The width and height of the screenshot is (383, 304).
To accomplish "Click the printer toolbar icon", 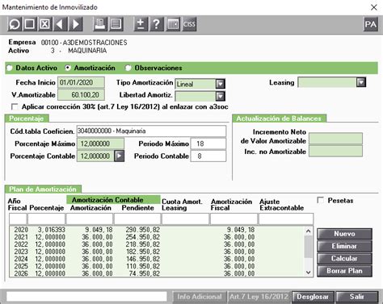I will (100, 24).
